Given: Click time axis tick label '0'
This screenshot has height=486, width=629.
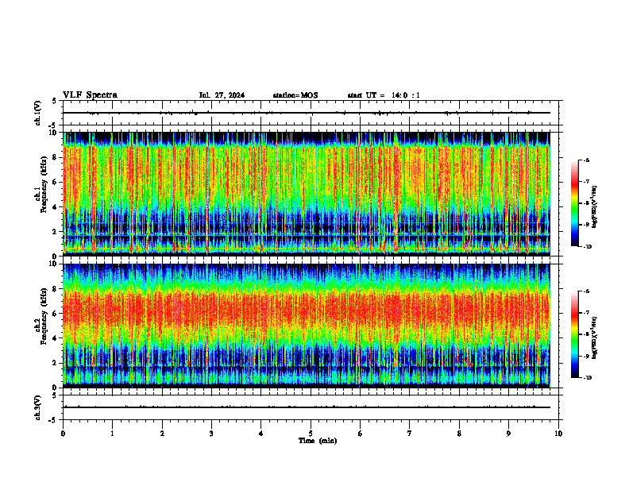Looking at the screenshot, I should [63, 434].
